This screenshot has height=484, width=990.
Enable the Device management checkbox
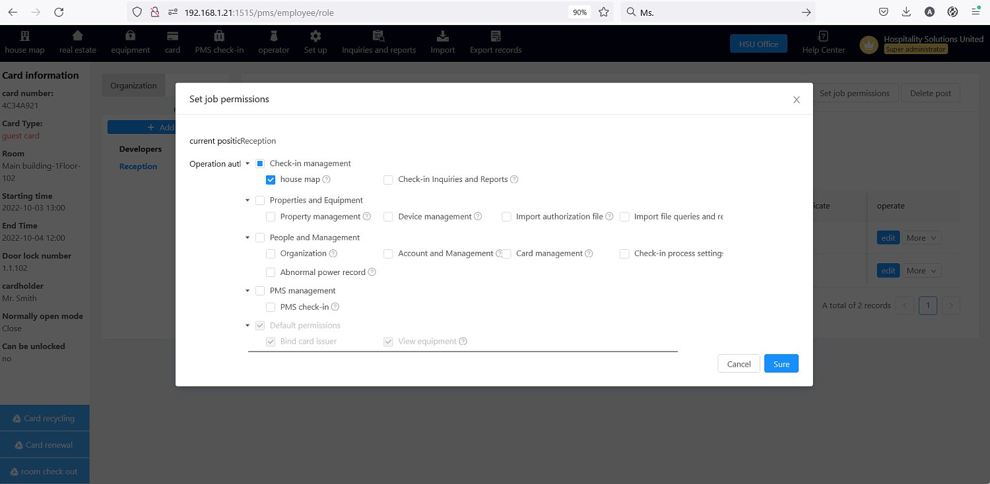[x=388, y=216]
